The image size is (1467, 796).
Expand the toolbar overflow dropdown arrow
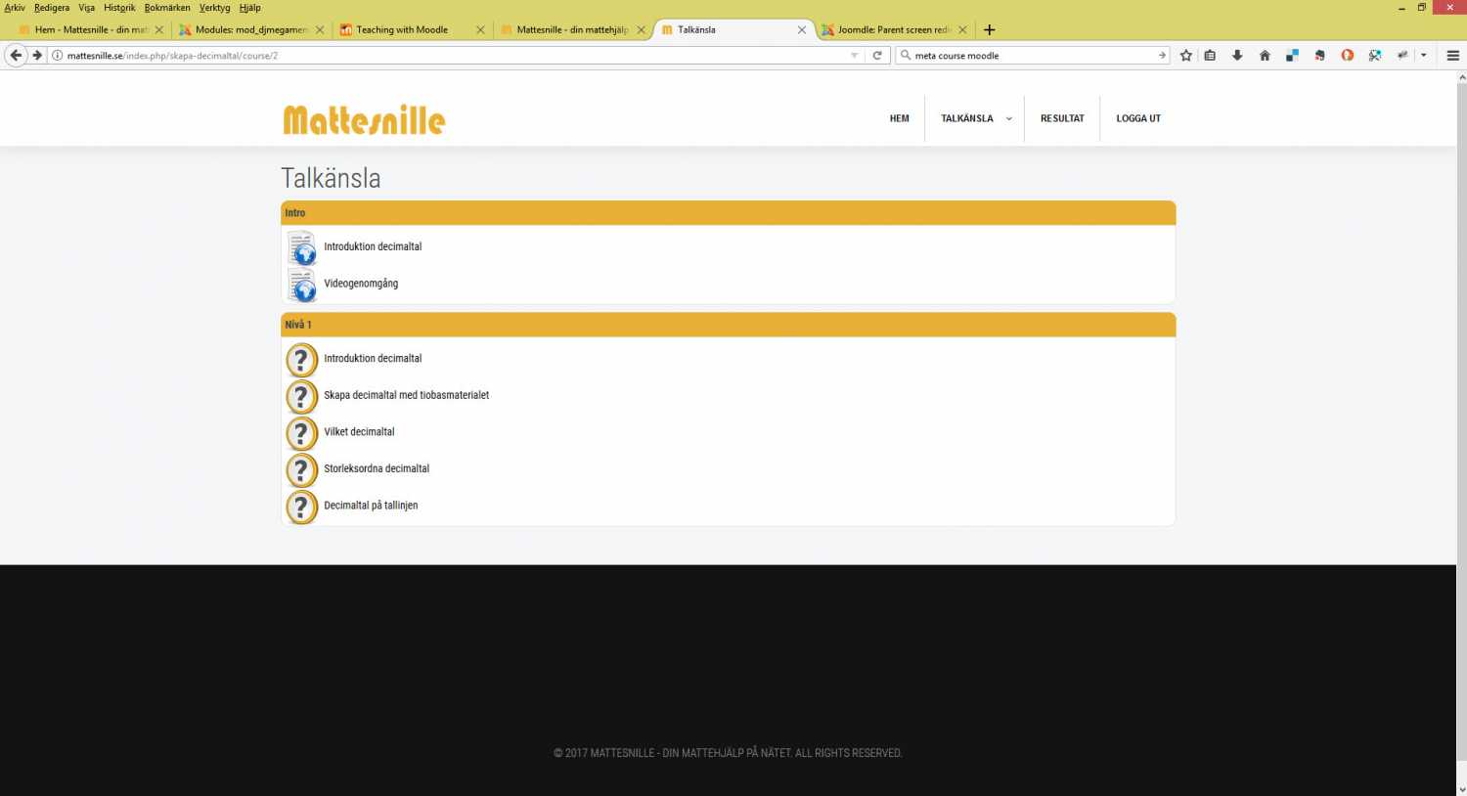[x=1424, y=56]
